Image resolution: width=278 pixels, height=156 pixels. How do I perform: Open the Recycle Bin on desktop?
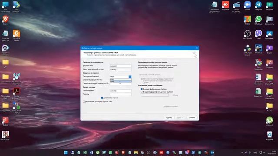[269, 136]
